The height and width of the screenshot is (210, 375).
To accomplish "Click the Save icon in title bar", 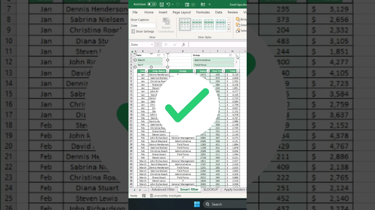I will click(x=162, y=4).
